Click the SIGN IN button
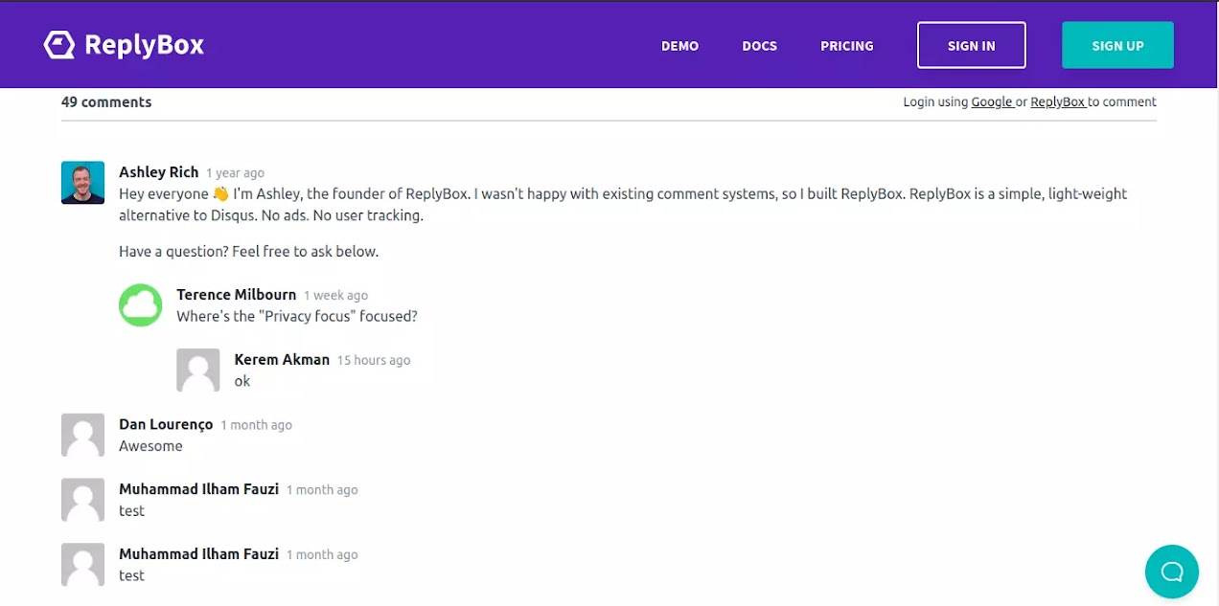Screen dimensions: 1219x606 (971, 45)
